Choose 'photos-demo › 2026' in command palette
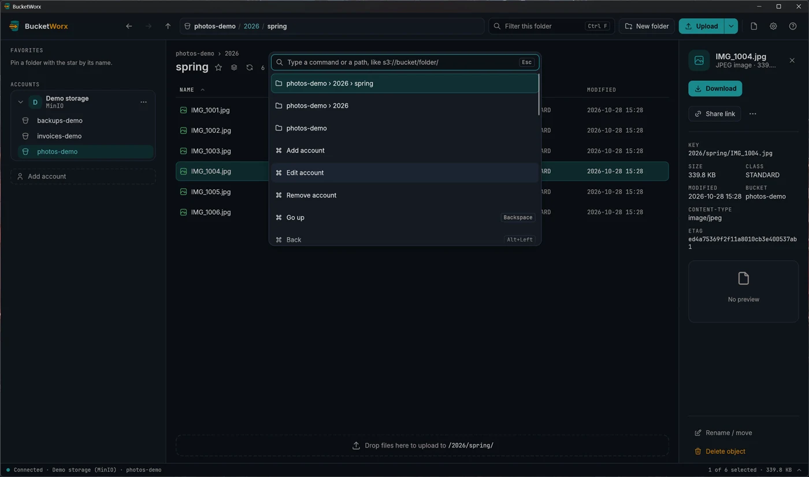The width and height of the screenshot is (809, 477). pyautogui.click(x=404, y=106)
